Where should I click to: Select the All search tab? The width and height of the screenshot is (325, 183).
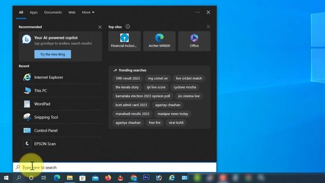pyautogui.click(x=21, y=12)
